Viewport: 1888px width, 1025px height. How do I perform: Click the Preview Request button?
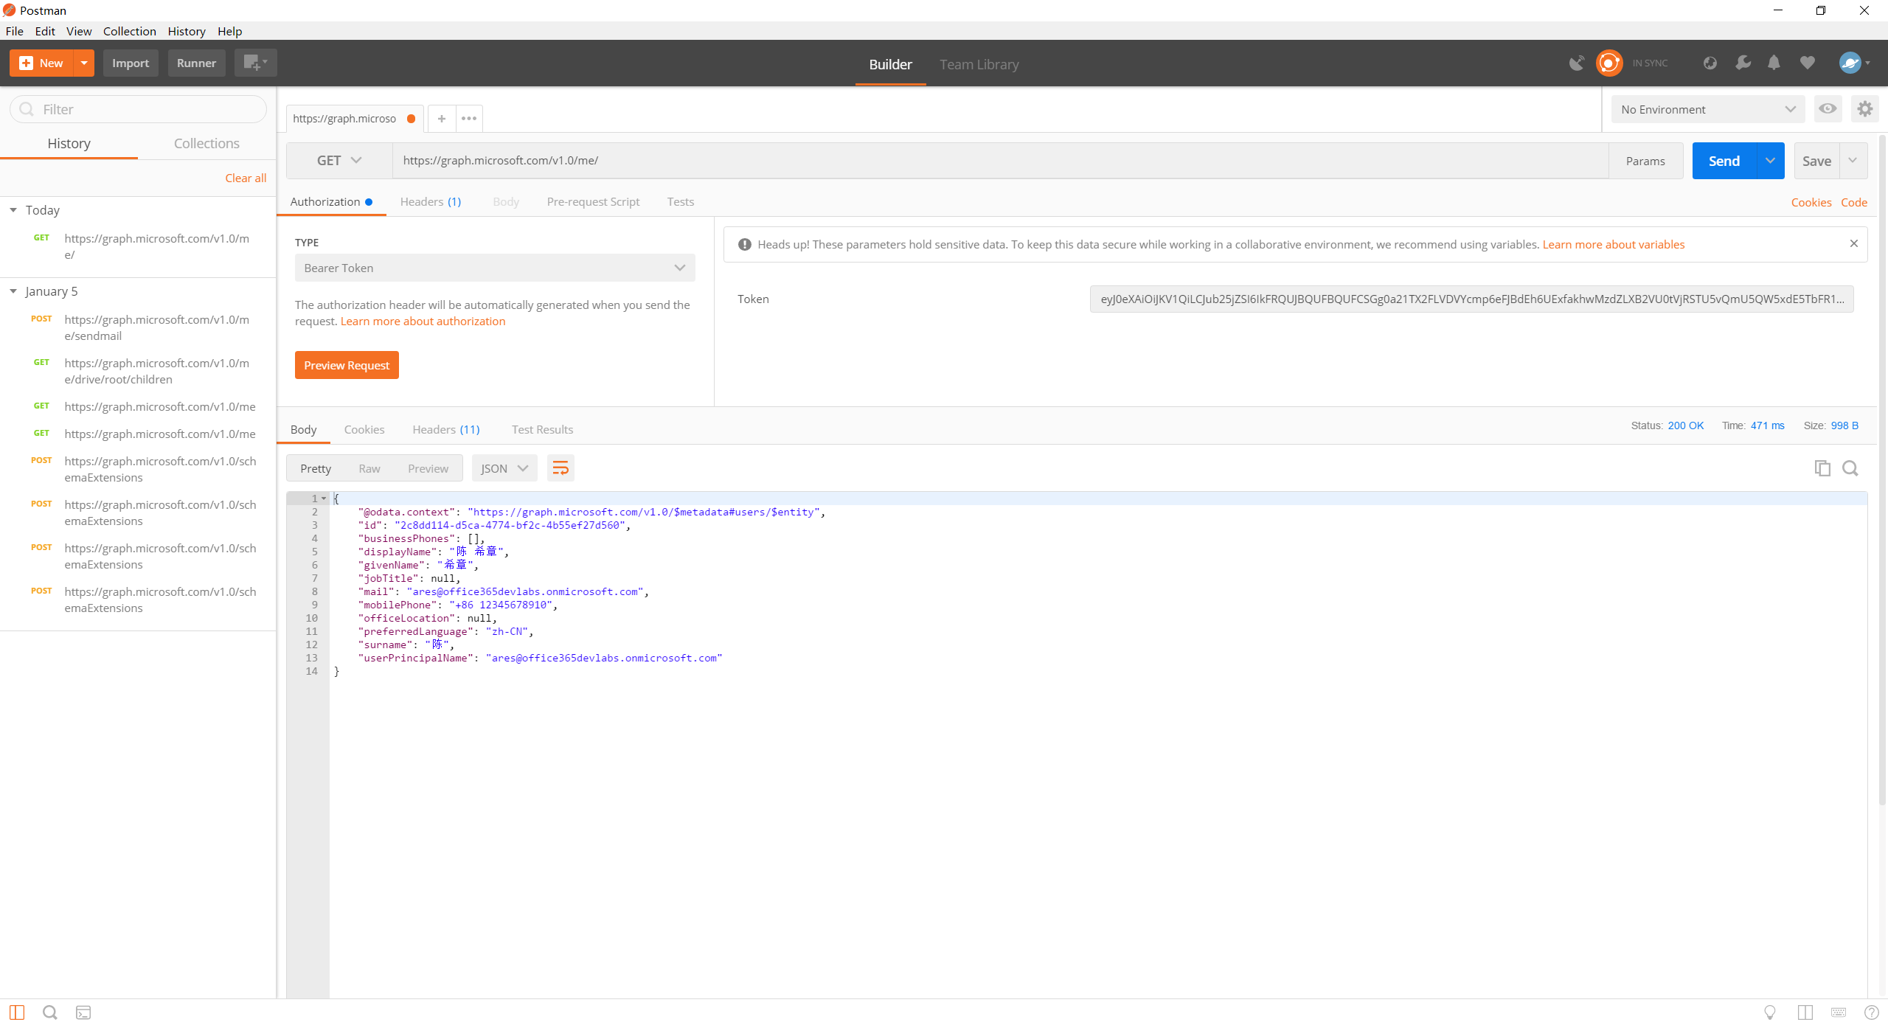point(347,365)
